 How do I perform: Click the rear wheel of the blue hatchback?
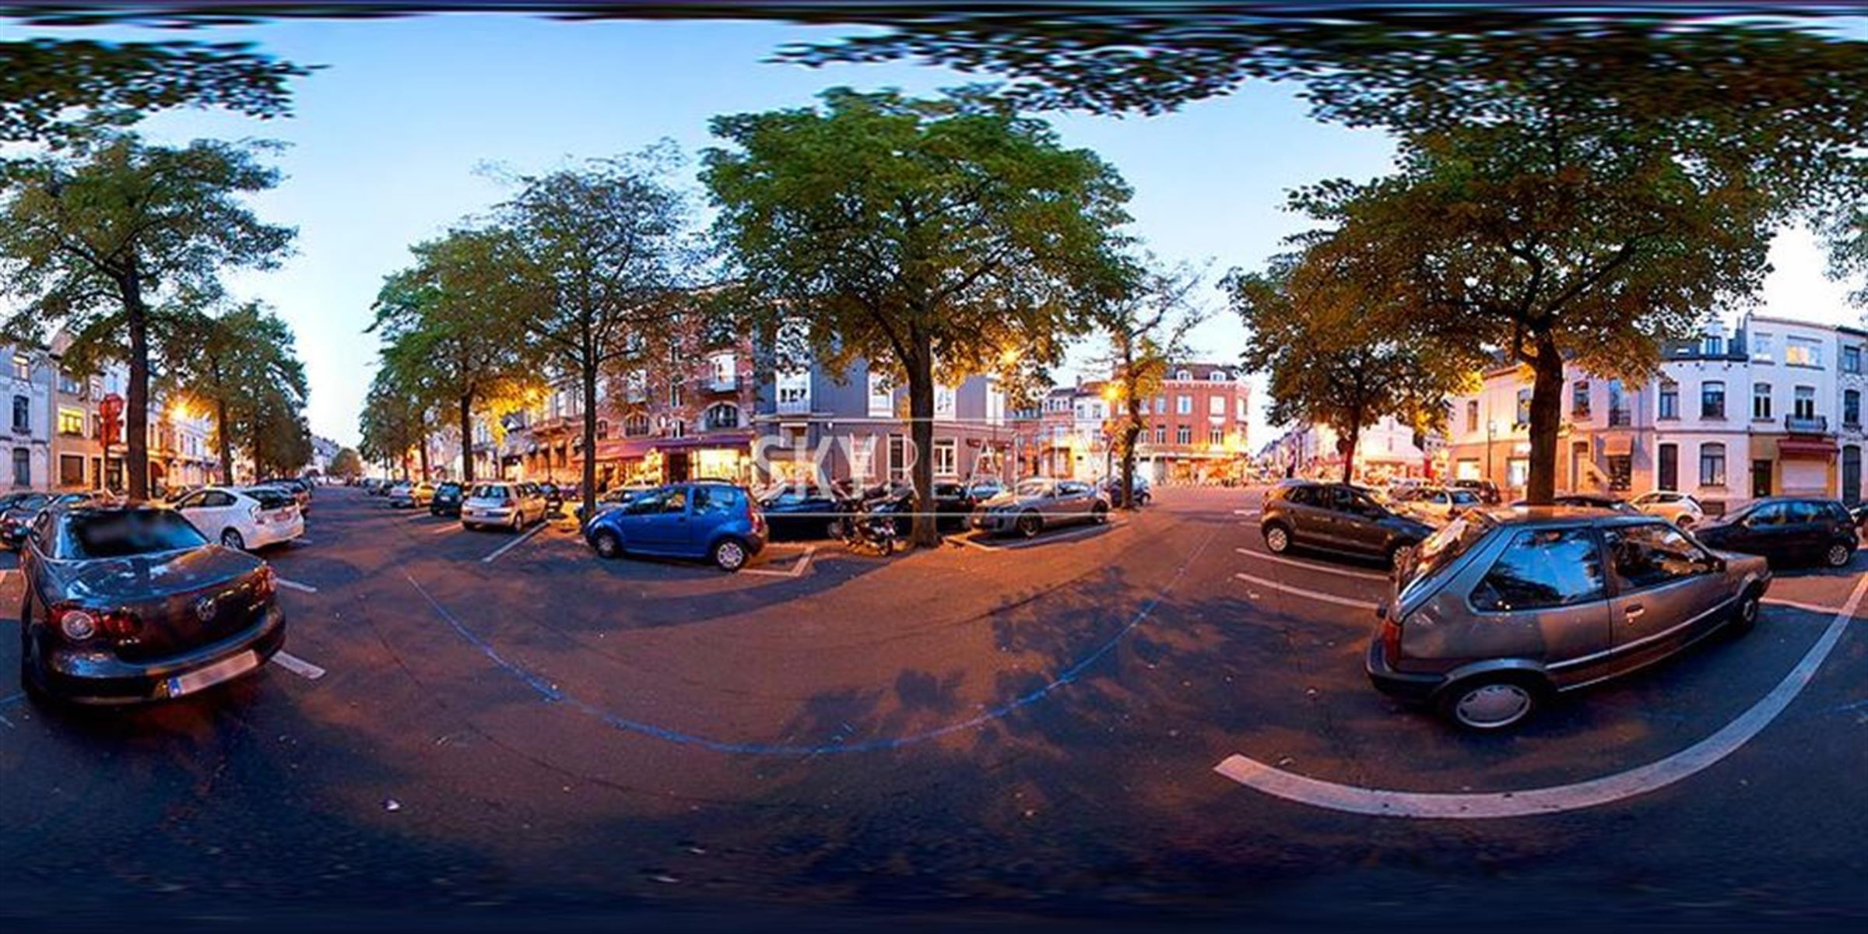coord(729,554)
